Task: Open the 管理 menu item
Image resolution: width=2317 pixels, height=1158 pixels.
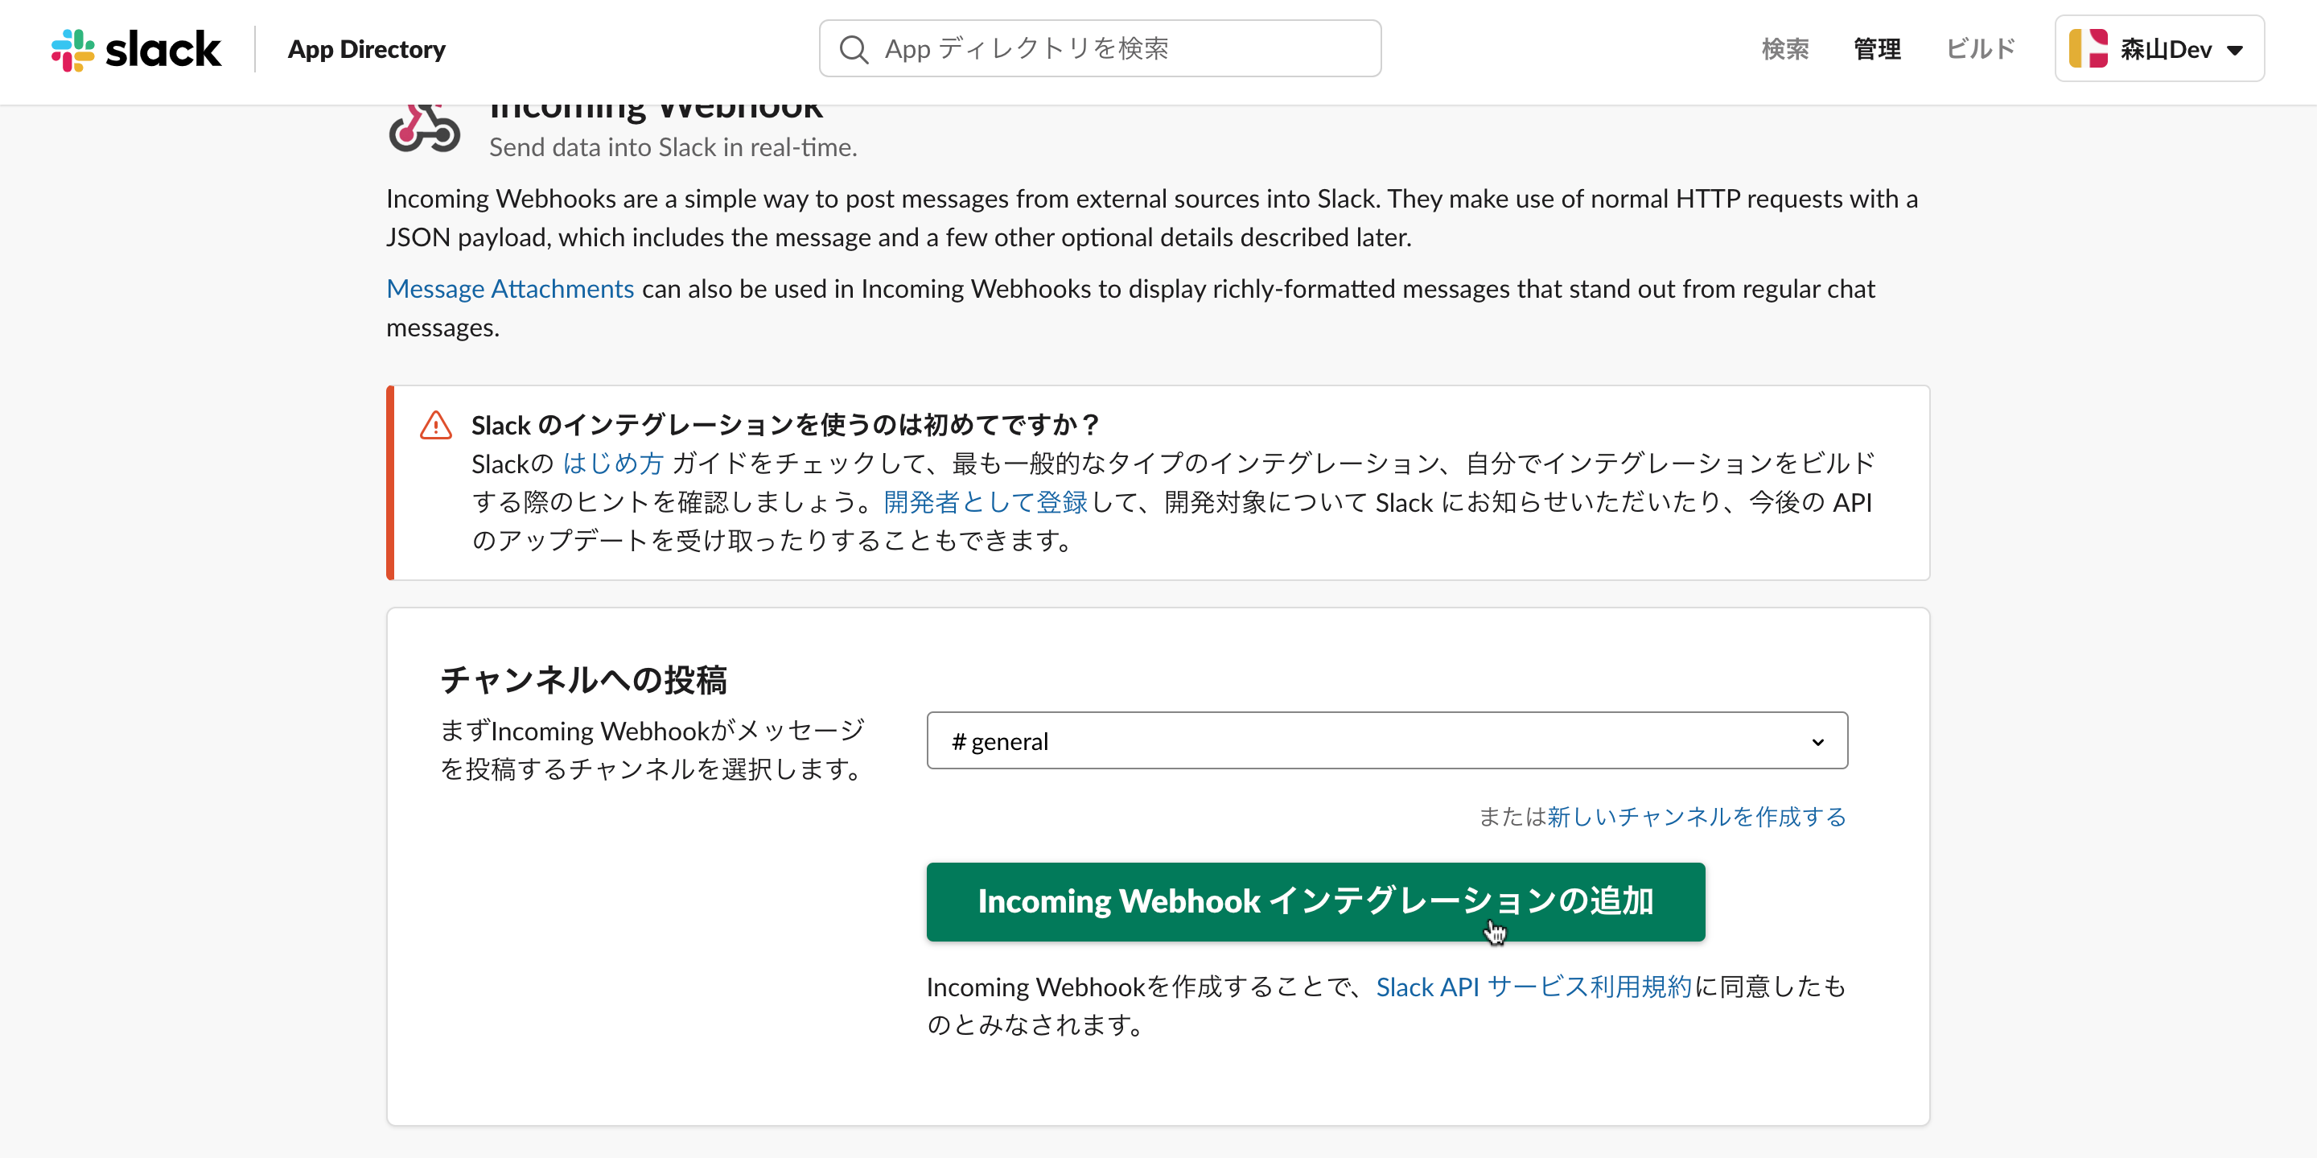Action: point(1877,48)
